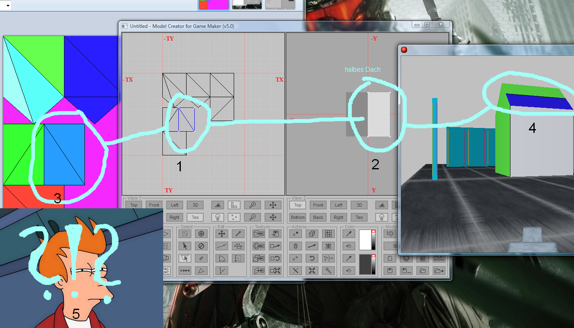Click the wrench icon in Actions panel
The image size is (574, 328).
[x=328, y=271]
